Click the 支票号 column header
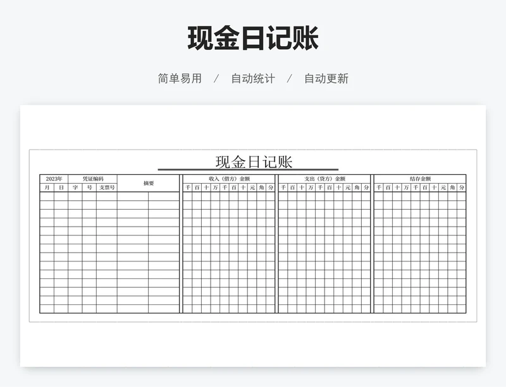506x387 pixels. (107, 188)
